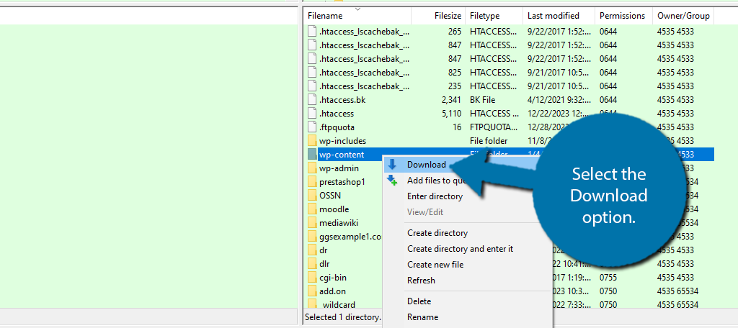Choose Create directory and enter it
The width and height of the screenshot is (738, 328).
click(460, 249)
